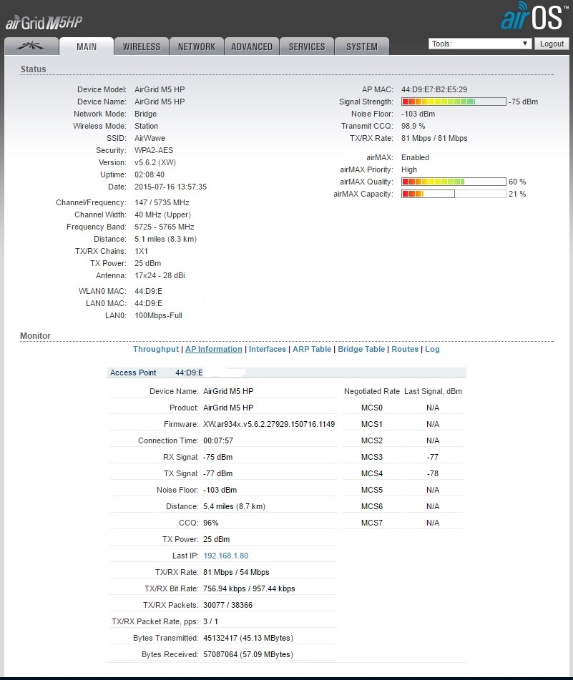573x680 pixels.
Task: Open the Ubiquiti logo tab
Action: click(x=31, y=46)
